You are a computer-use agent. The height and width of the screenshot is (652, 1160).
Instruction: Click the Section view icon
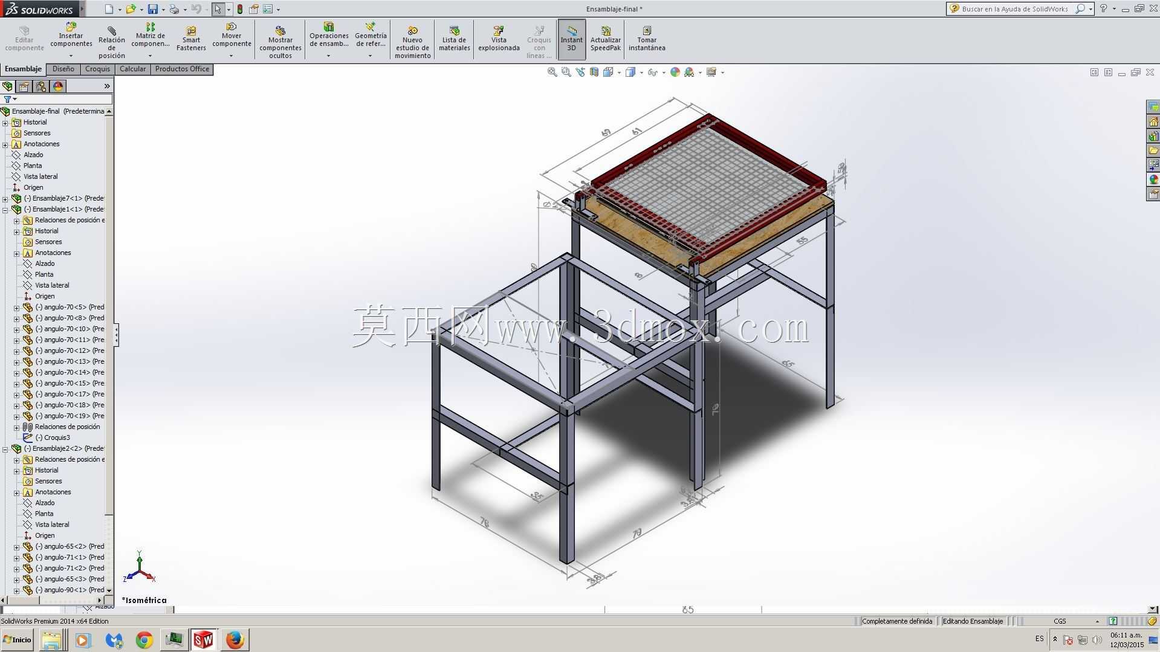[x=594, y=72]
